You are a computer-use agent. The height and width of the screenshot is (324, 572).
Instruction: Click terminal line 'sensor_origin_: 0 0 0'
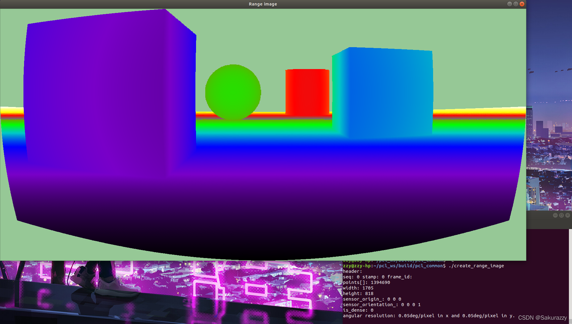coord(372,299)
